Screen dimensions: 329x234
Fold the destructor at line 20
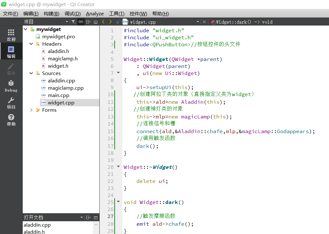coord(118,167)
